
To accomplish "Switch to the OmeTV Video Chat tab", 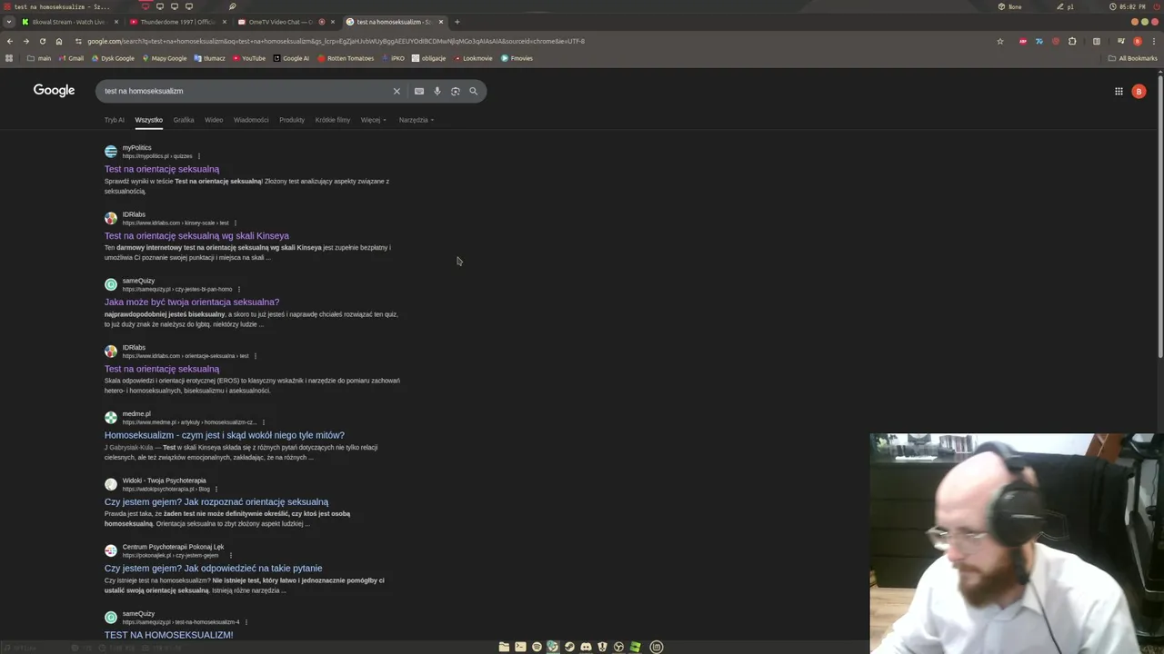I will click(285, 22).
